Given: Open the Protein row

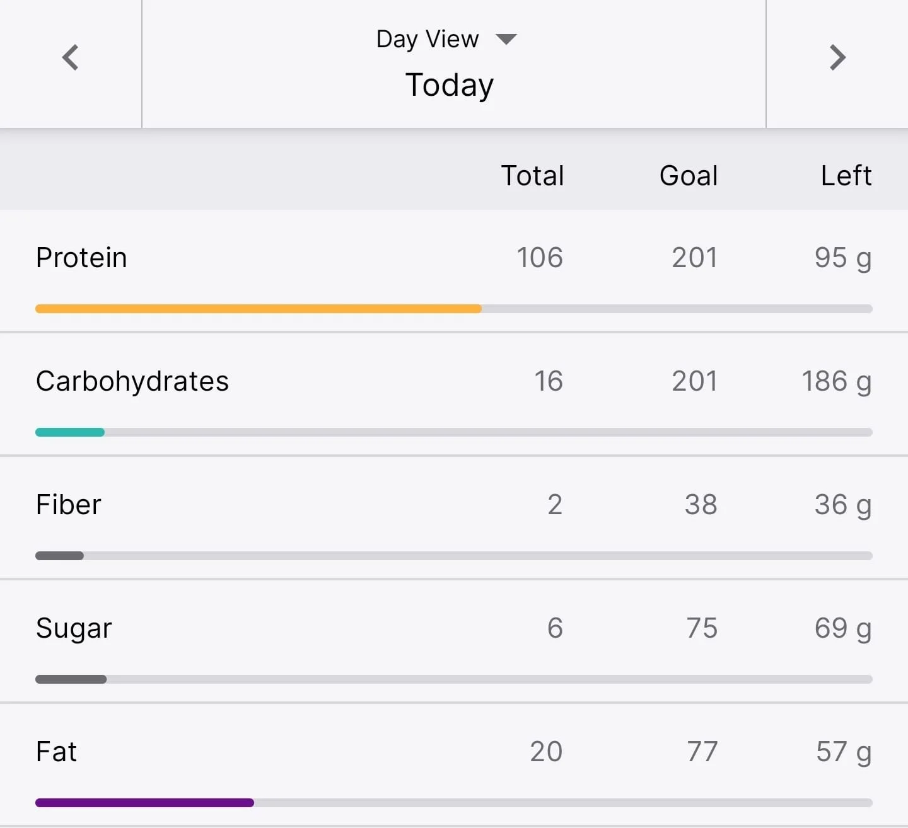Looking at the screenshot, I should click(454, 271).
